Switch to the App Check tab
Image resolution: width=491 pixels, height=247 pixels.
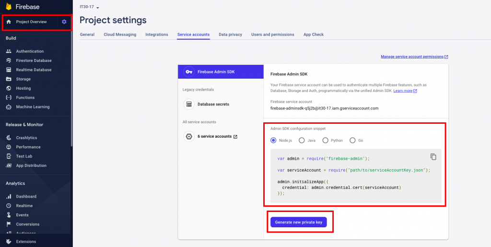click(x=314, y=35)
